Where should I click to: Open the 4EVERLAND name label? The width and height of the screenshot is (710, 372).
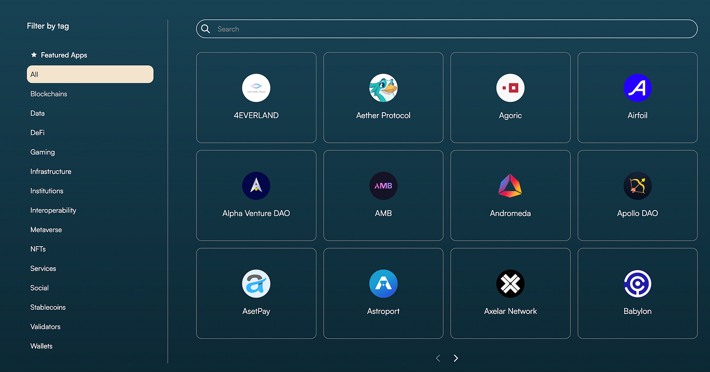[x=256, y=116]
